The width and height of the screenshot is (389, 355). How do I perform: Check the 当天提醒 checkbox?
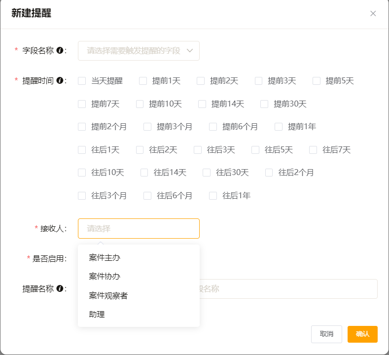[82, 81]
